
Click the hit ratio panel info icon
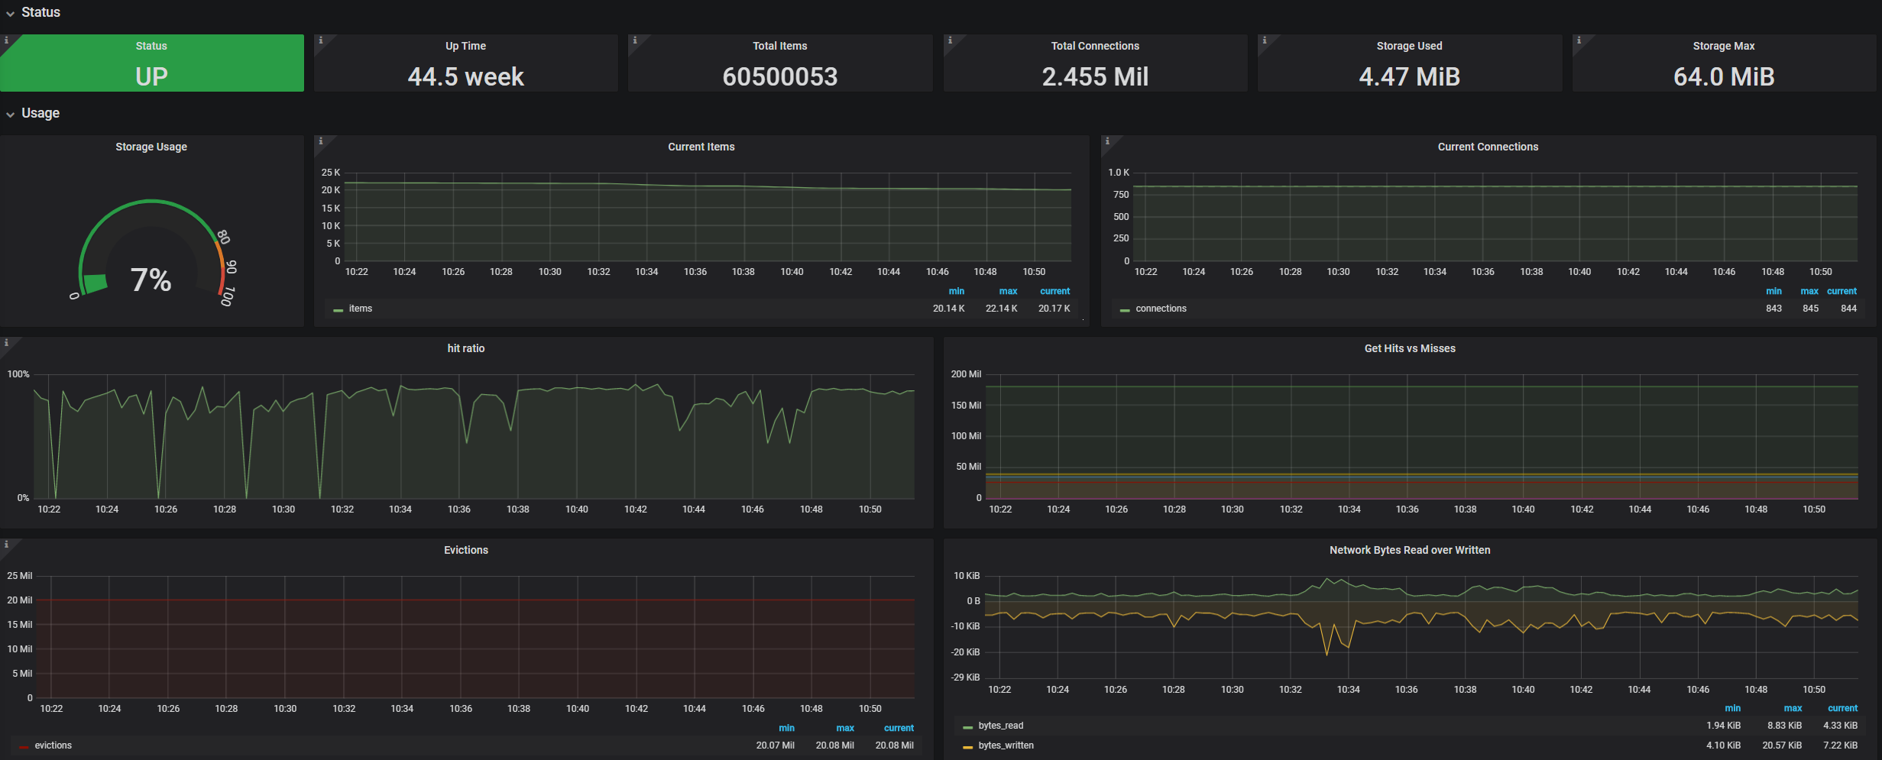[7, 343]
